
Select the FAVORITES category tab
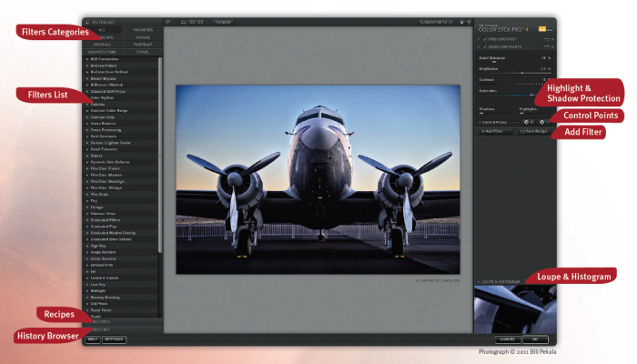click(143, 30)
